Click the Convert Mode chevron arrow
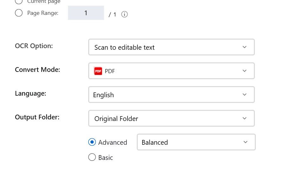The image size is (298, 190). [244, 71]
